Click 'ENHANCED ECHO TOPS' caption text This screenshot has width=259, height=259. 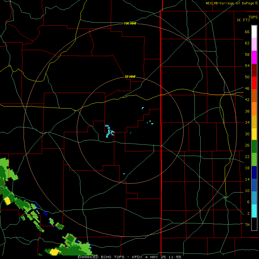[101, 257]
